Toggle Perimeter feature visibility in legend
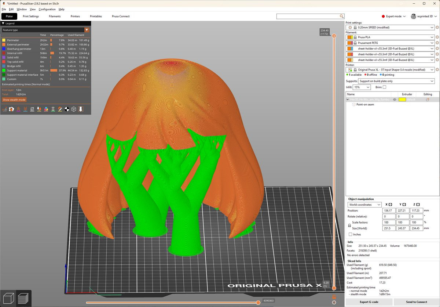440x307 pixels. [x=45, y=40]
